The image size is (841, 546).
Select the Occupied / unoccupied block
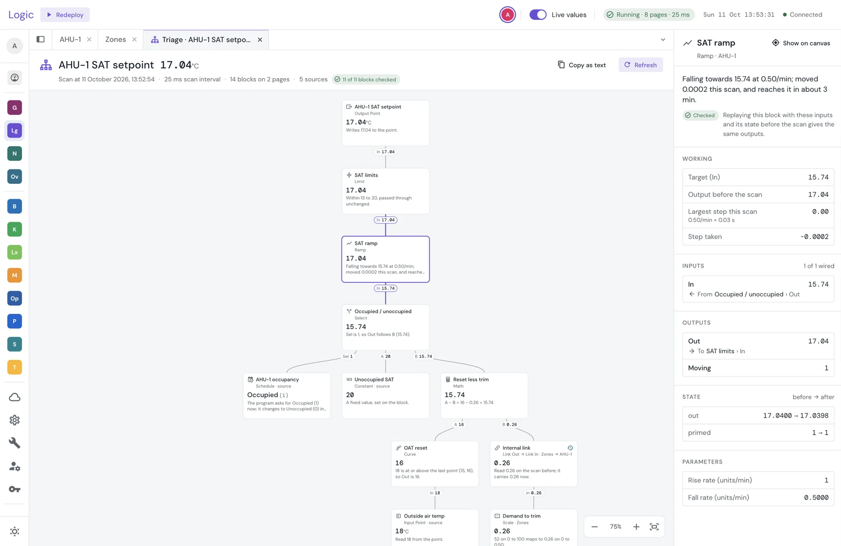click(385, 327)
